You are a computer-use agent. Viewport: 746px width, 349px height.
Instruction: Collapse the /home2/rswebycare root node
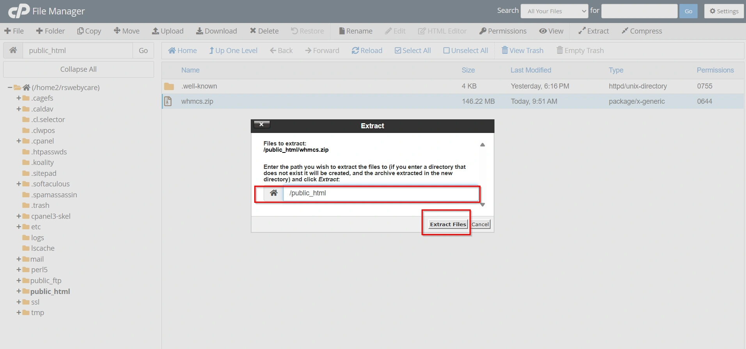pos(10,87)
